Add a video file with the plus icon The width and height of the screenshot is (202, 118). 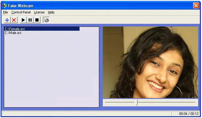[x=7, y=20]
